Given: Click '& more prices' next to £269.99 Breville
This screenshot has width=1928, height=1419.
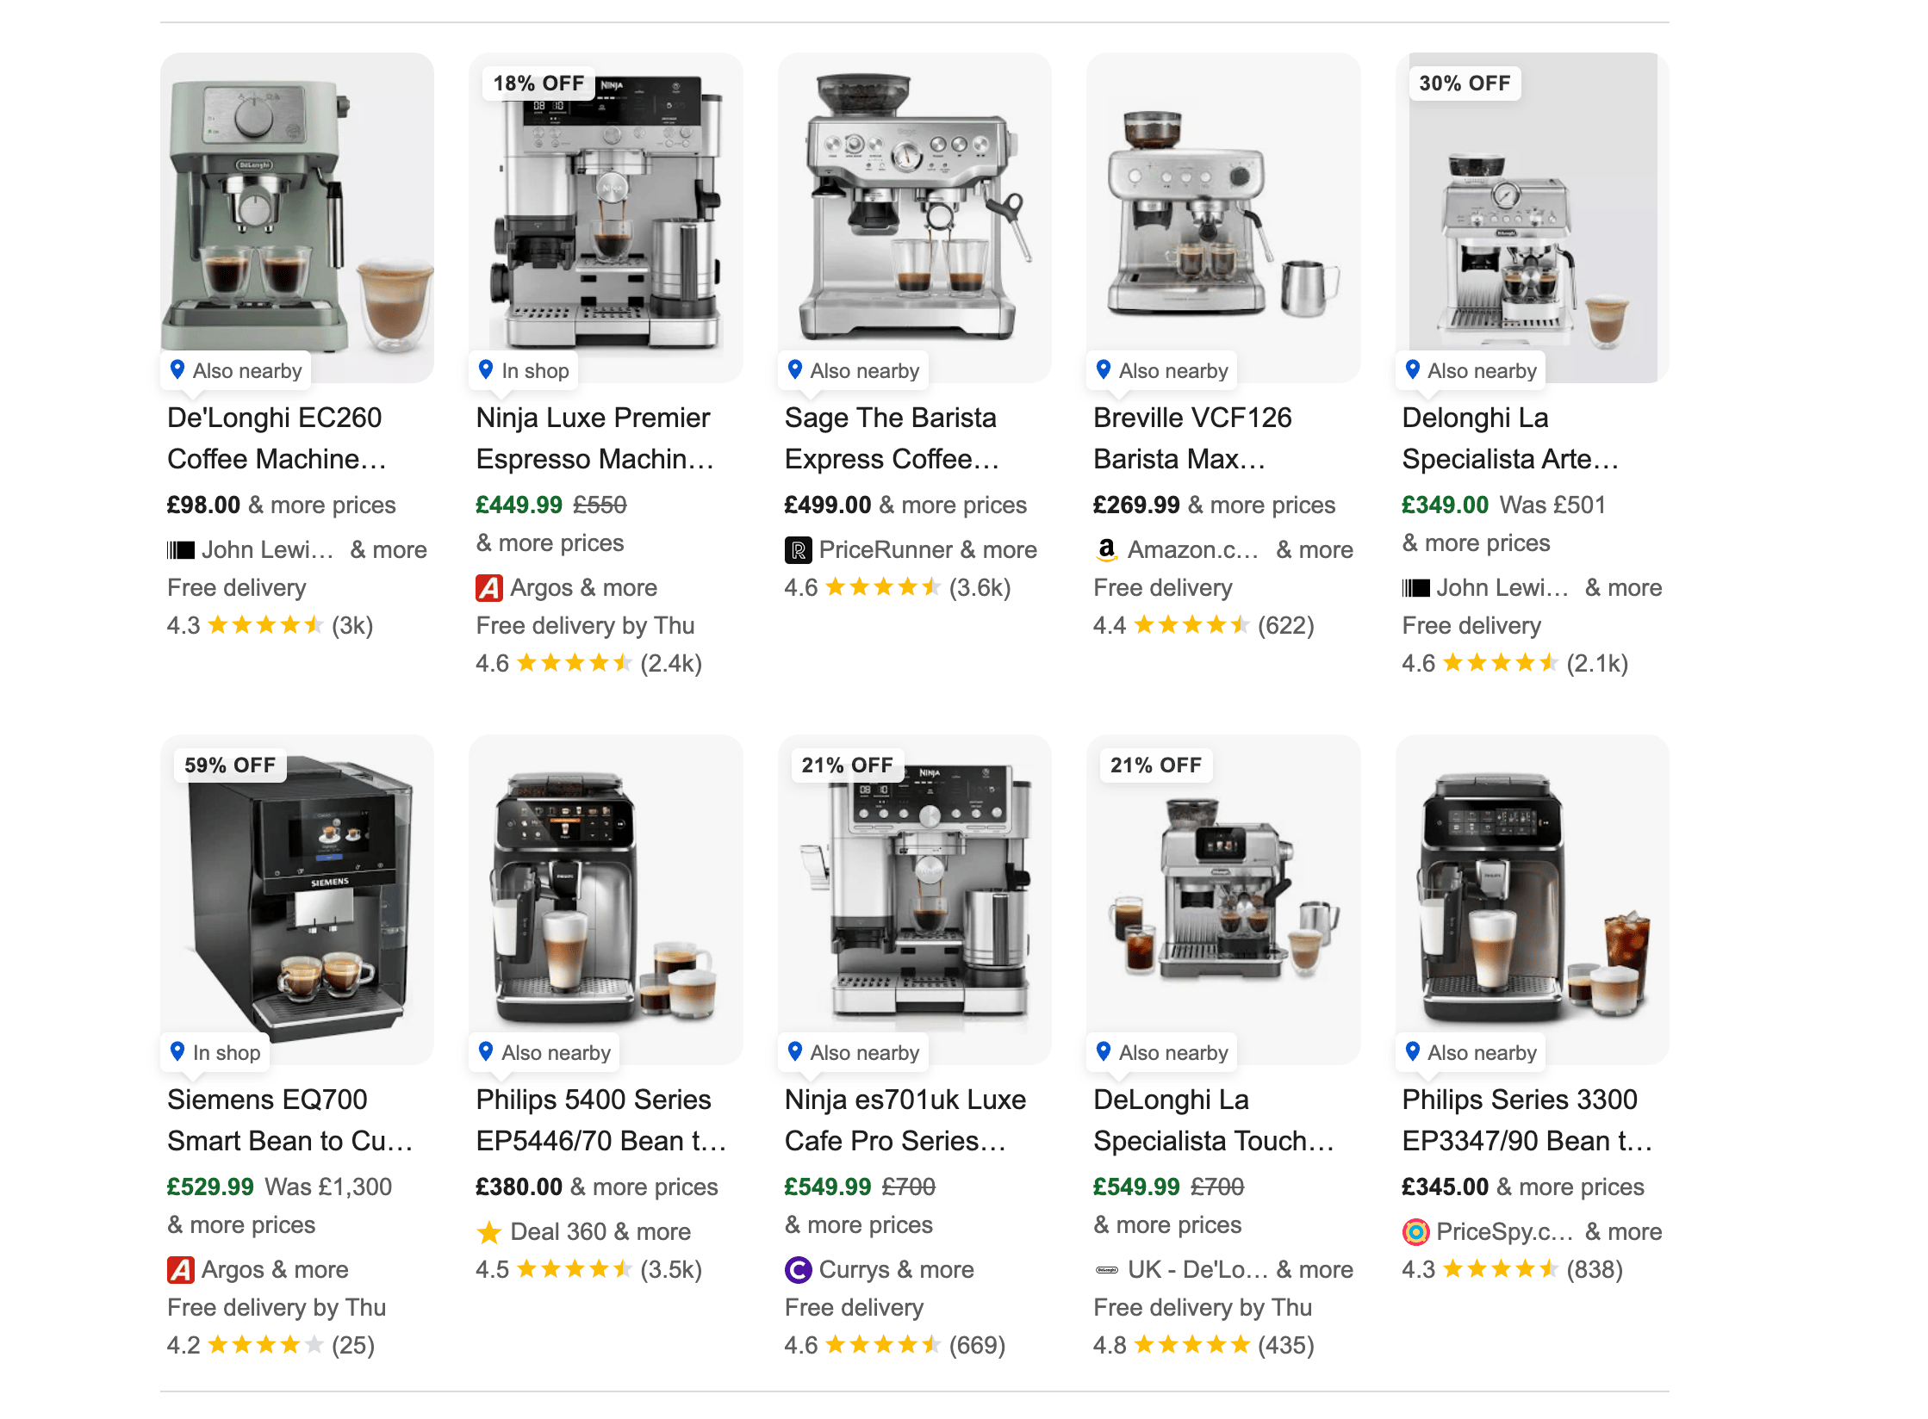Looking at the screenshot, I should point(1261,505).
